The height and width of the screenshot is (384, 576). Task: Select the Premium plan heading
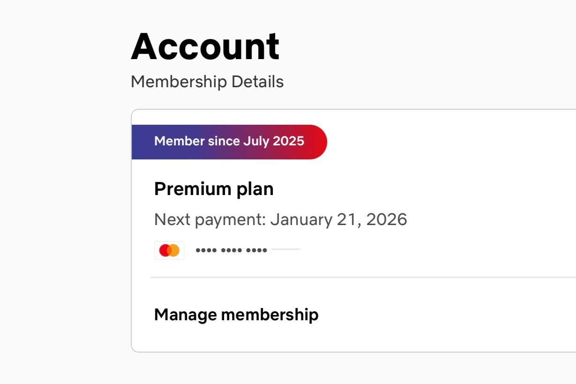tap(214, 189)
